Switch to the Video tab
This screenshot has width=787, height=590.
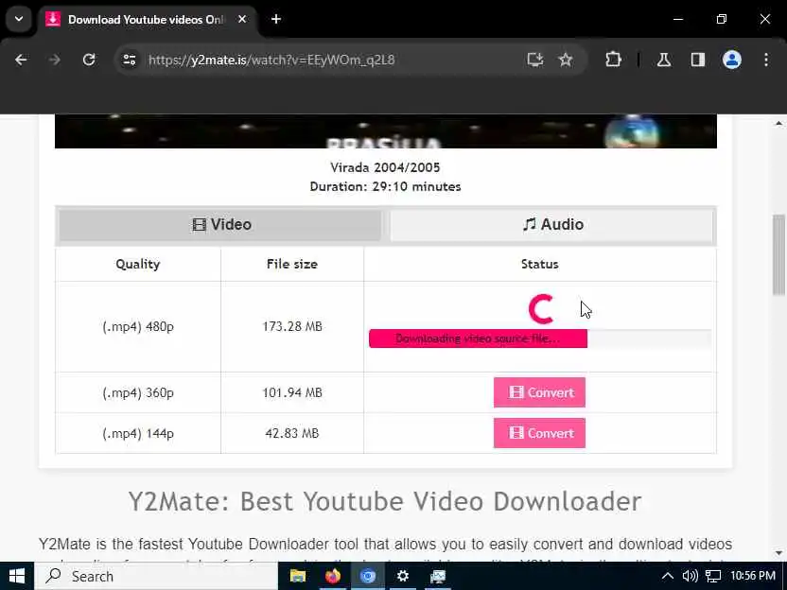click(x=220, y=224)
